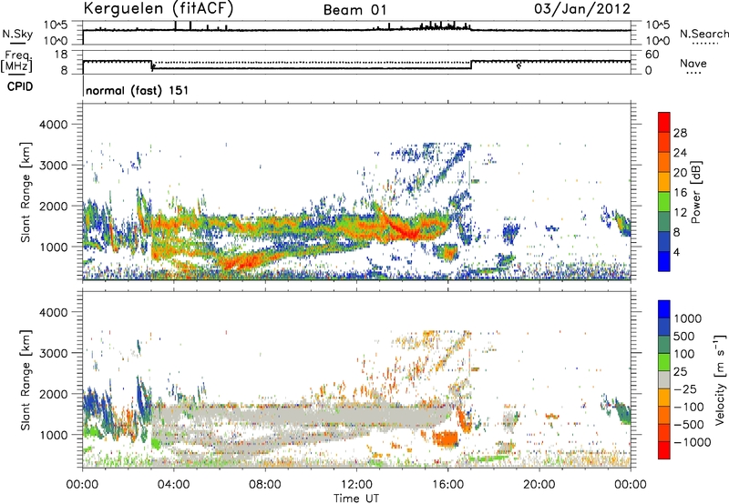Click the 'Power [dB]' color bar title

point(695,192)
